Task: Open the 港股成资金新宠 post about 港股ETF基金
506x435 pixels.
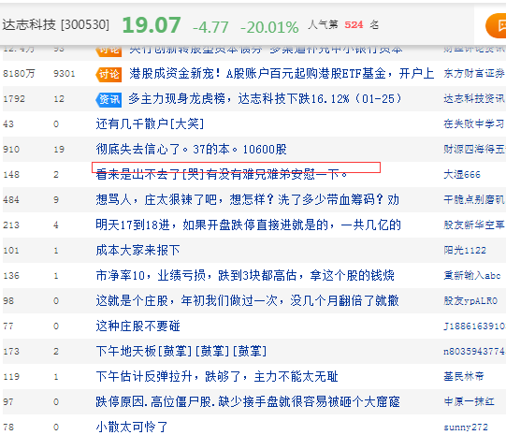Action: 282,74
